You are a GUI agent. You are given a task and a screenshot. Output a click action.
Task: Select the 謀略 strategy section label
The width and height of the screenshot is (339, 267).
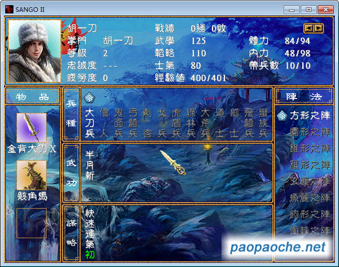(71, 233)
